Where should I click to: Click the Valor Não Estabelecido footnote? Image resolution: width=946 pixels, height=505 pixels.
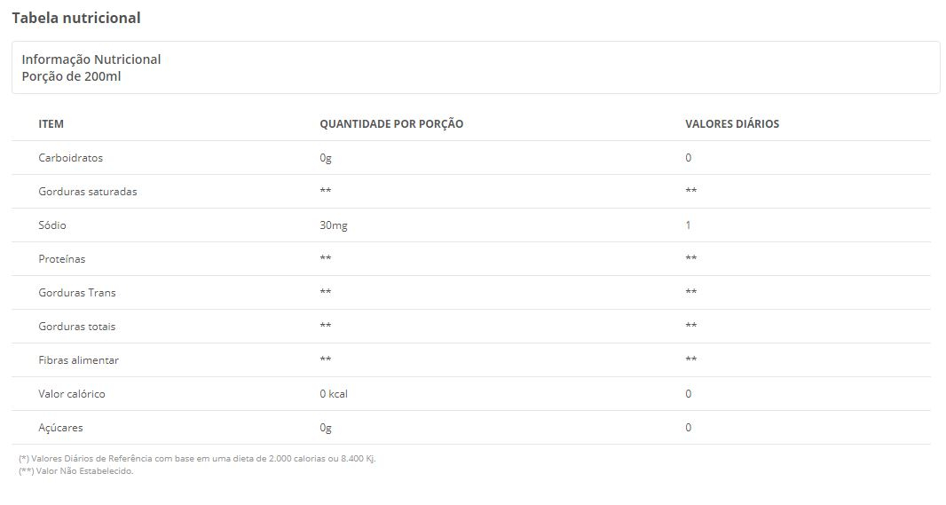coord(76,471)
